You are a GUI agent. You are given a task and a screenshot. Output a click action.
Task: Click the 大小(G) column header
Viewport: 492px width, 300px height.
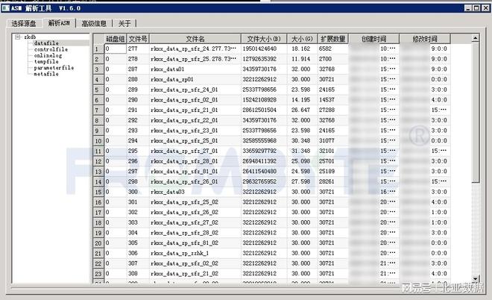tap(302, 39)
